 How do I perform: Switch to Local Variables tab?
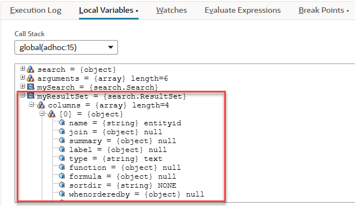pyautogui.click(x=109, y=11)
